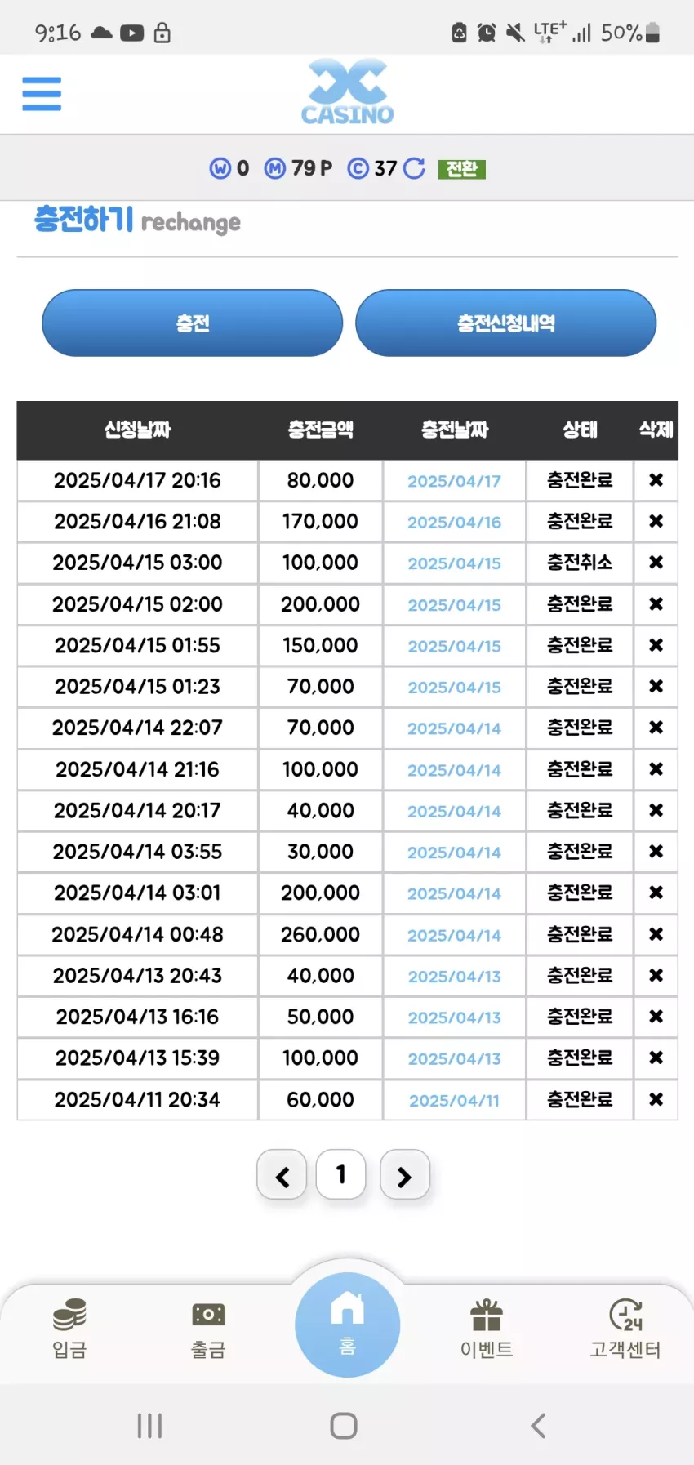Tap the 홈 home circle button
This screenshot has width=694, height=1465.
pyautogui.click(x=347, y=1325)
